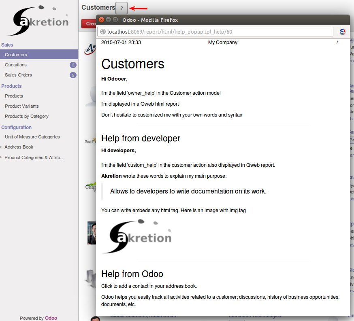Expand the Address Book menu
This screenshot has height=321, width=354.
tap(2, 147)
